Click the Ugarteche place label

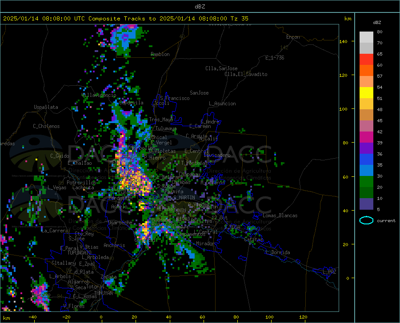click(x=120, y=223)
